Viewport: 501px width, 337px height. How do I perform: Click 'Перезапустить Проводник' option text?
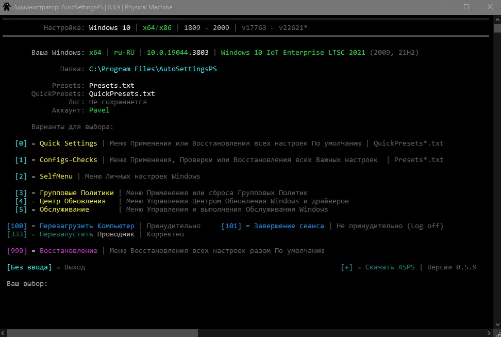coord(87,234)
